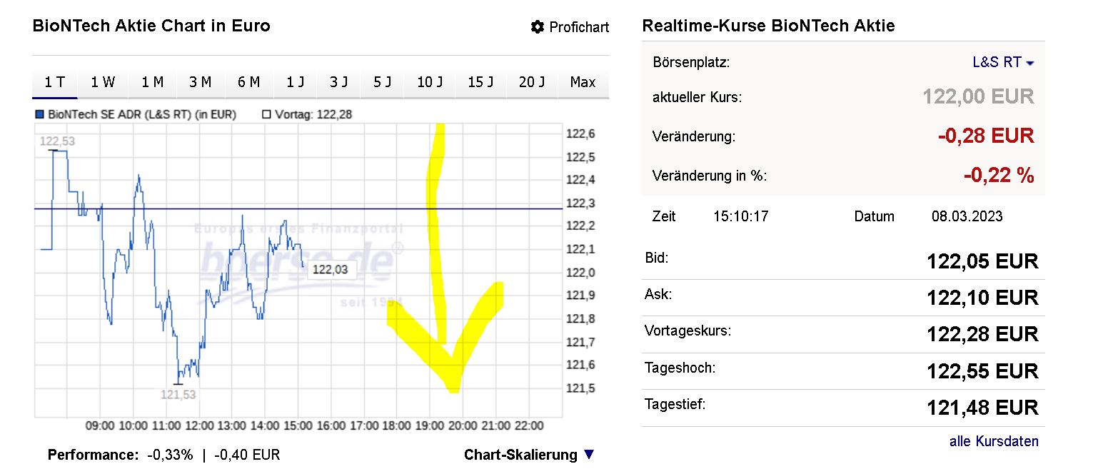Select the 5 J chart period tab
The height and width of the screenshot is (474, 1108).
(x=383, y=83)
